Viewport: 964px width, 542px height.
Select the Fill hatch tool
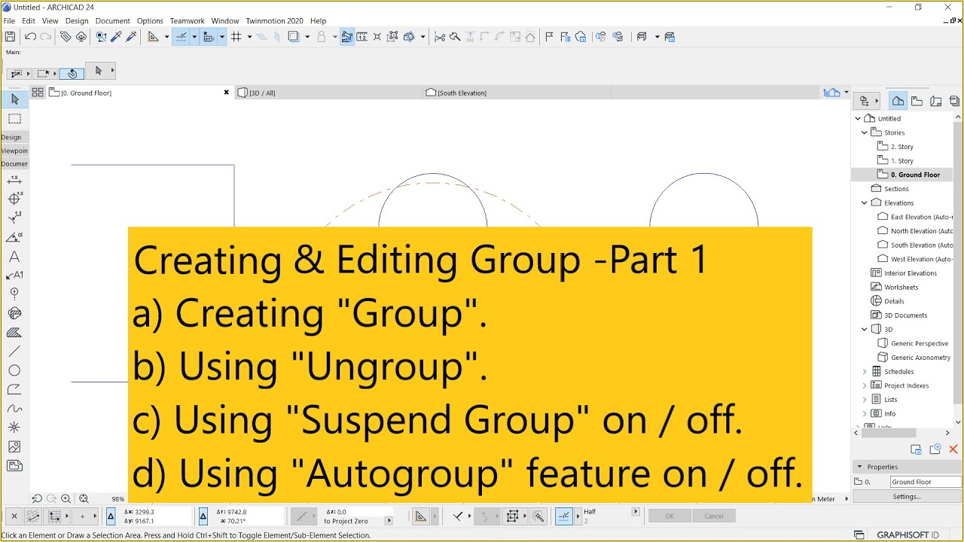14,333
